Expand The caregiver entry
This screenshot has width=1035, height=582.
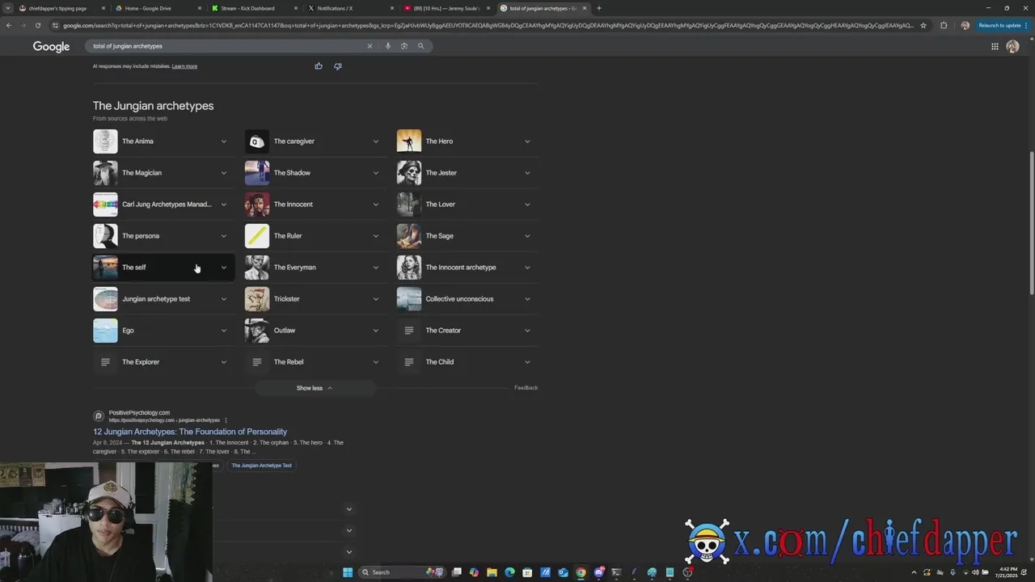coord(375,141)
